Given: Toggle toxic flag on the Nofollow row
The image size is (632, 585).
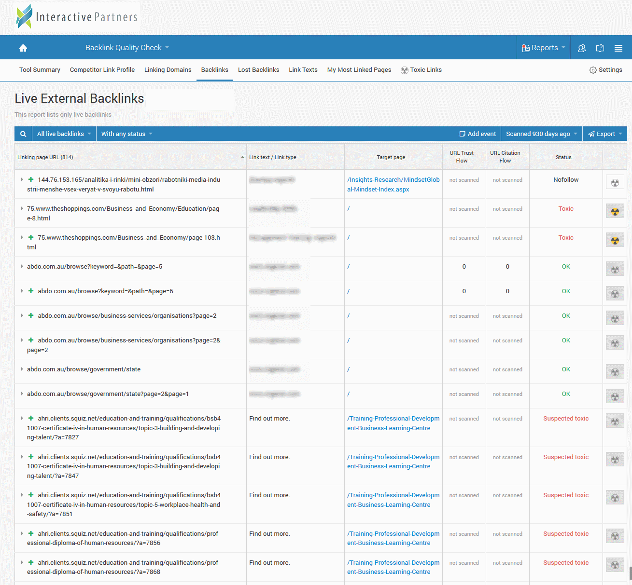Looking at the screenshot, I should tap(615, 182).
